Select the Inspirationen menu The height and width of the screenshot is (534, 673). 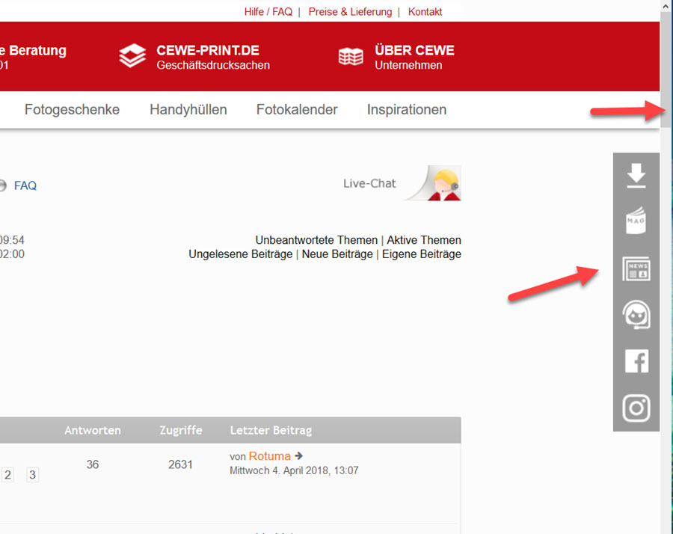pyautogui.click(x=407, y=109)
